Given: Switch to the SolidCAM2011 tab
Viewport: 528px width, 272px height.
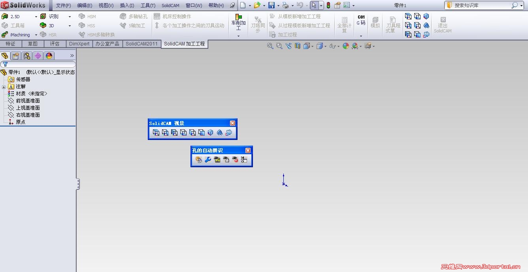Looking at the screenshot, I should click(142, 44).
